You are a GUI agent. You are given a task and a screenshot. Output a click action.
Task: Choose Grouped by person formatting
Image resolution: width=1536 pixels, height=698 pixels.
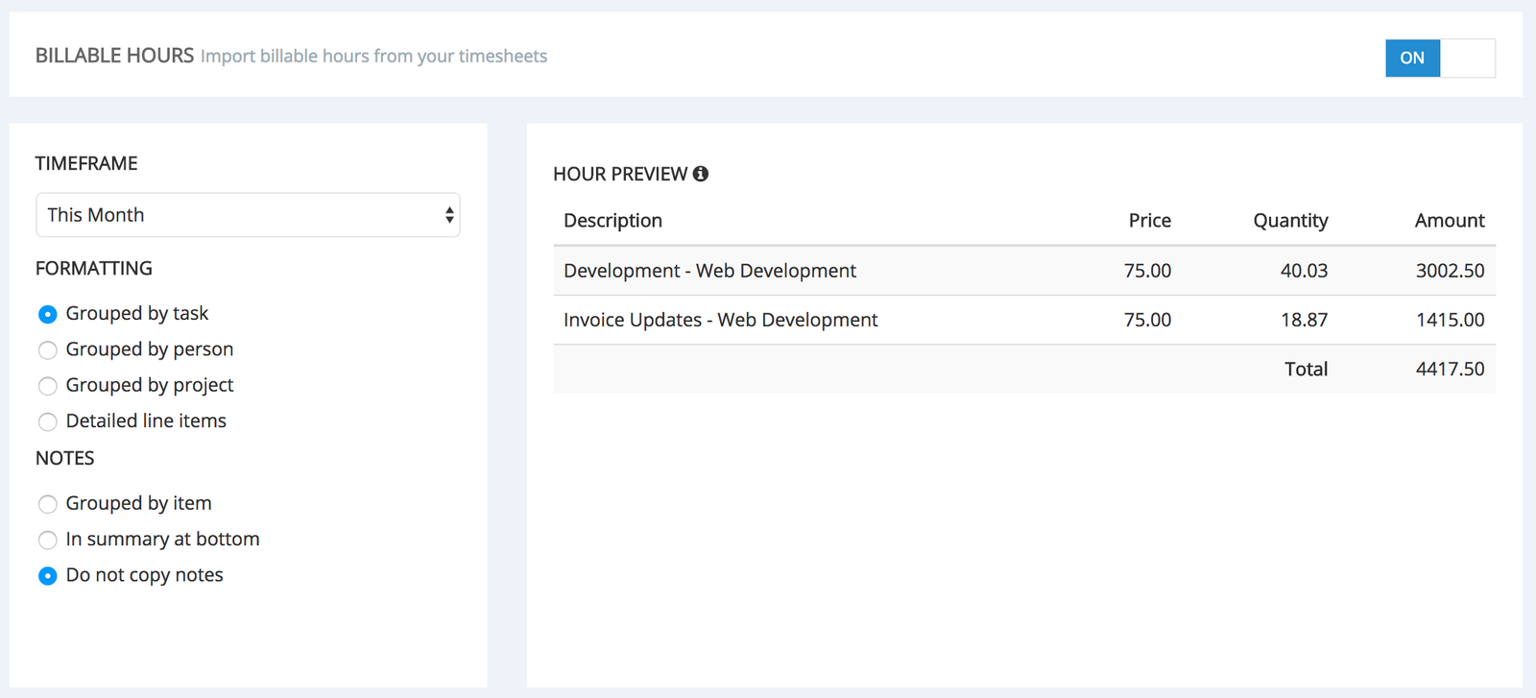pos(47,349)
